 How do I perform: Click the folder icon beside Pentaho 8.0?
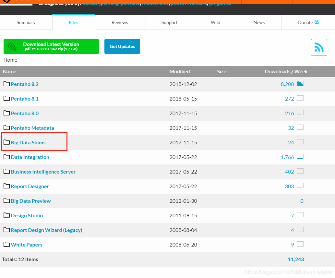click(6, 113)
